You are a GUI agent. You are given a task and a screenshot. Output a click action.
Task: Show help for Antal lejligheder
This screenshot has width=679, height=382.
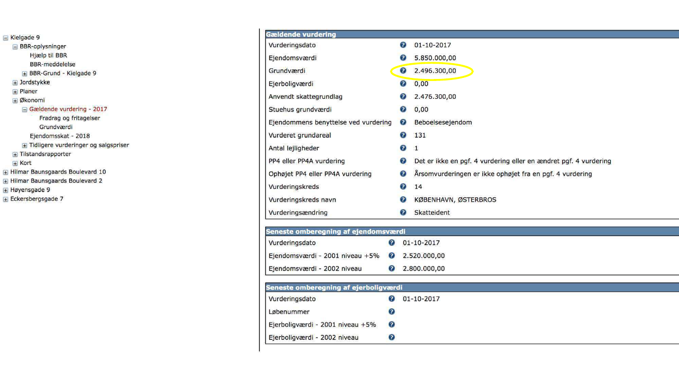[403, 148]
